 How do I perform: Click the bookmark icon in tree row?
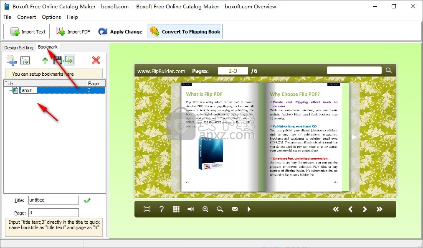[15, 90]
